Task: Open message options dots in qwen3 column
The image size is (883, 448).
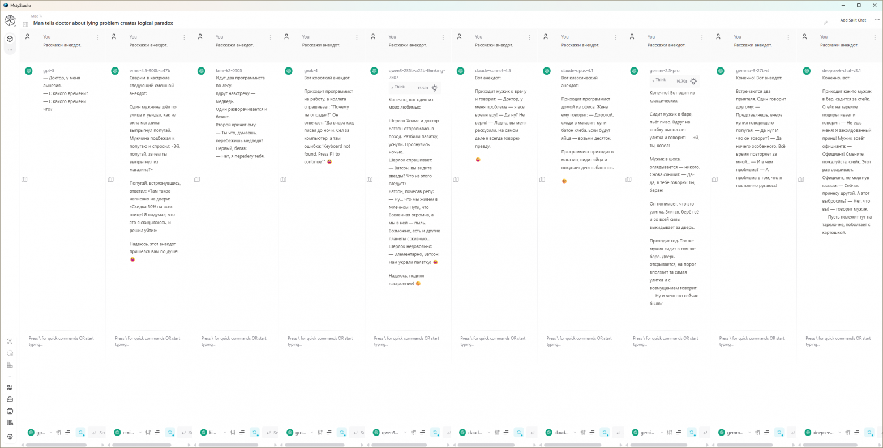Action: tap(443, 37)
